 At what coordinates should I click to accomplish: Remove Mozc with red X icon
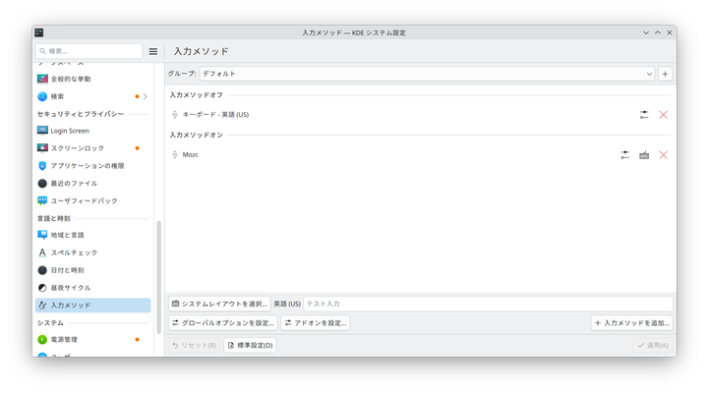[664, 155]
